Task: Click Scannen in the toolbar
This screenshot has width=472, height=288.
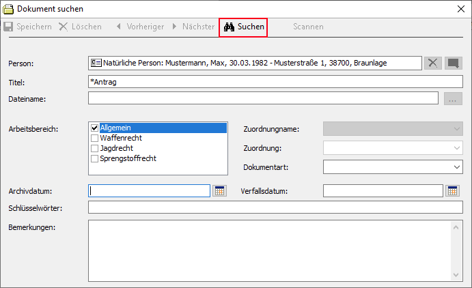Action: 308,27
